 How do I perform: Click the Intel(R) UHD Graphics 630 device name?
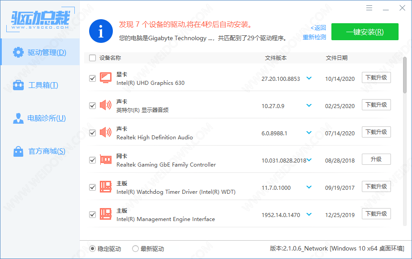[x=150, y=83]
